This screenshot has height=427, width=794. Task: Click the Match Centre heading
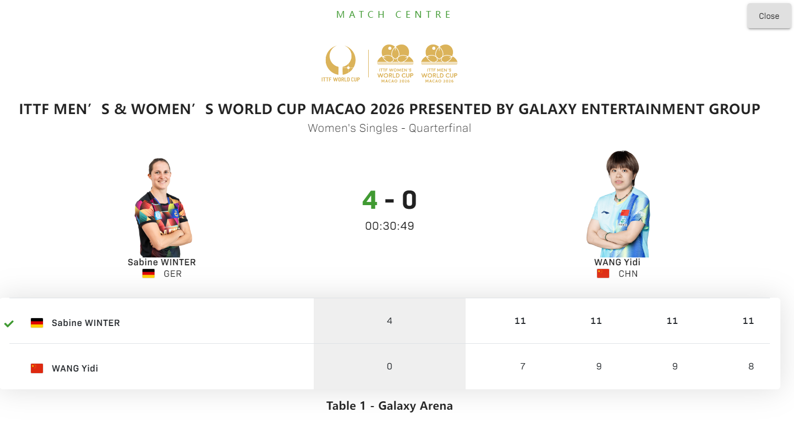(x=393, y=15)
